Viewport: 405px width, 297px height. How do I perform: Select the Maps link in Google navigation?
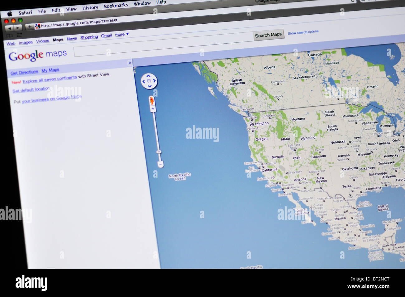58,40
